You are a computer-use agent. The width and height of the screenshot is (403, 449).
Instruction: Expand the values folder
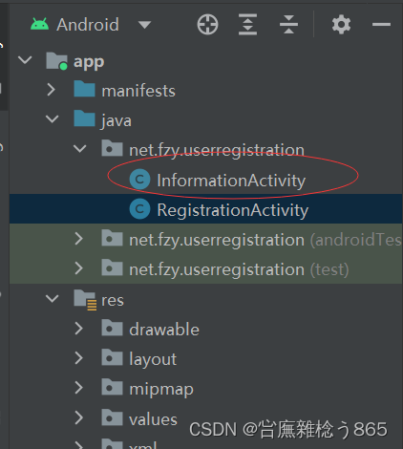[78, 417]
